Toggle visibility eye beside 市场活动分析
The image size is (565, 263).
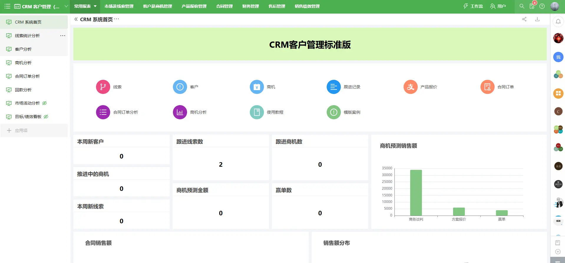pyautogui.click(x=44, y=103)
